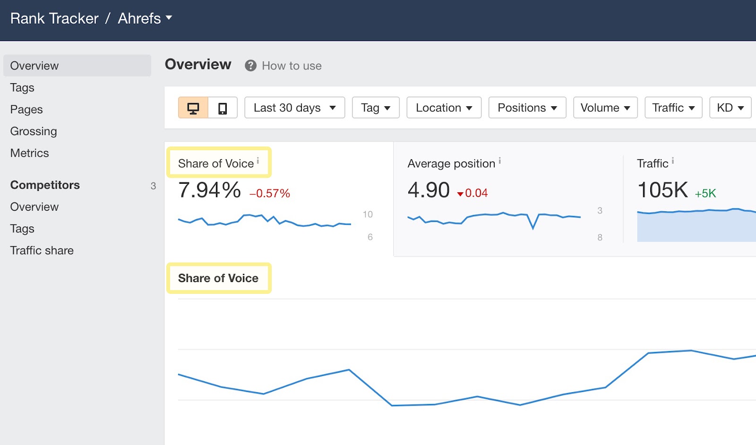
Task: Select the desktop device icon
Action: coord(194,108)
